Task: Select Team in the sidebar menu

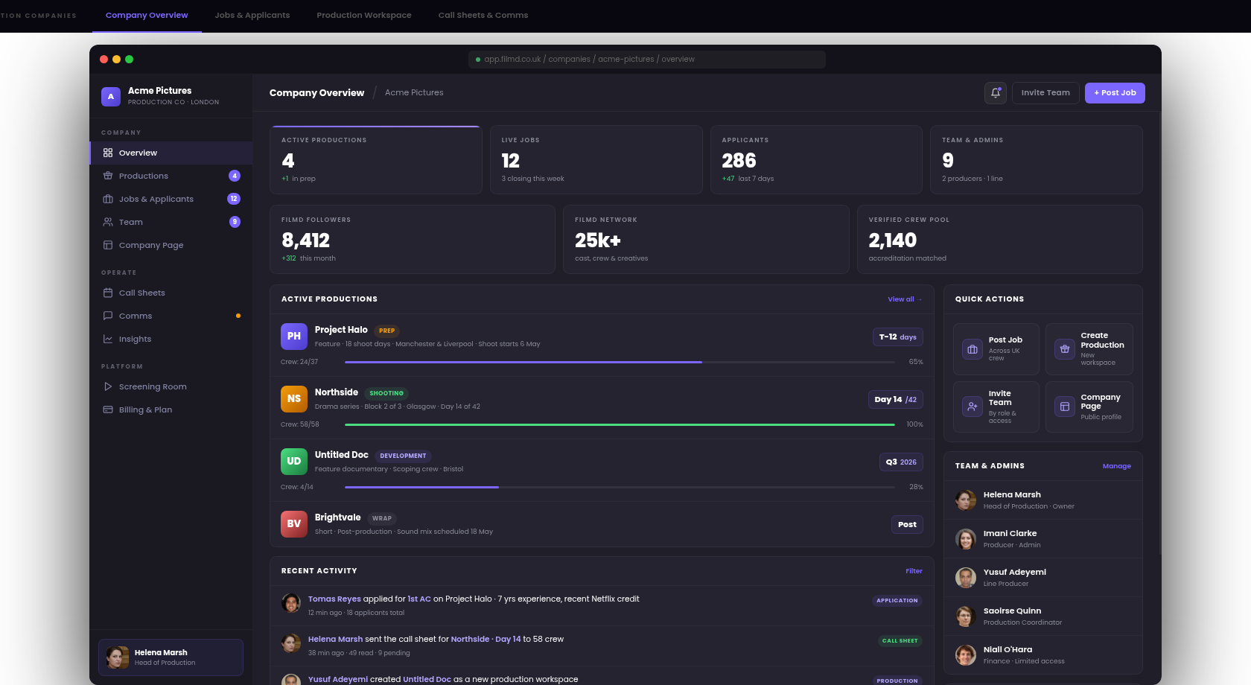Action: click(x=171, y=222)
